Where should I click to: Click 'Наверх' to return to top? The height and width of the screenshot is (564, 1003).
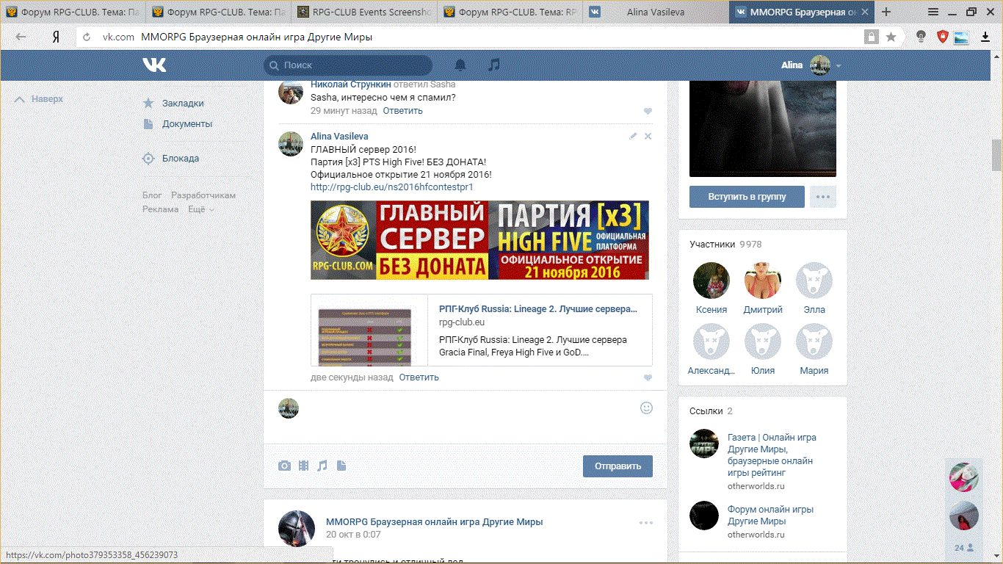coord(39,99)
